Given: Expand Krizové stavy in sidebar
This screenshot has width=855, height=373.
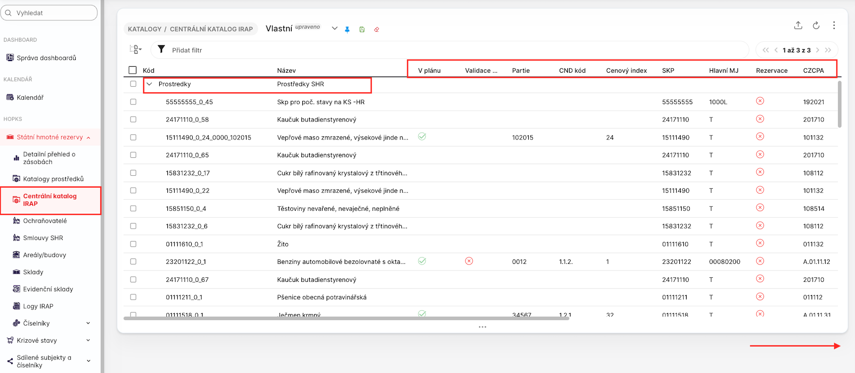Looking at the screenshot, I should click(x=88, y=341).
